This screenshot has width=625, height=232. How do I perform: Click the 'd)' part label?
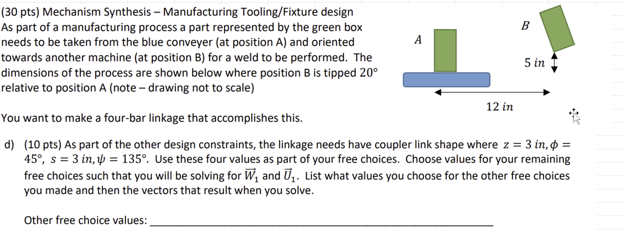click(x=9, y=145)
